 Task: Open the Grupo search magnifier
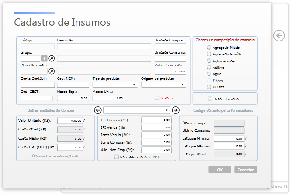click(52, 58)
